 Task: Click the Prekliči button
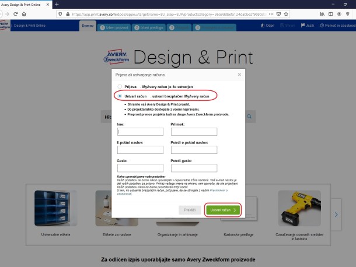click(x=190, y=210)
